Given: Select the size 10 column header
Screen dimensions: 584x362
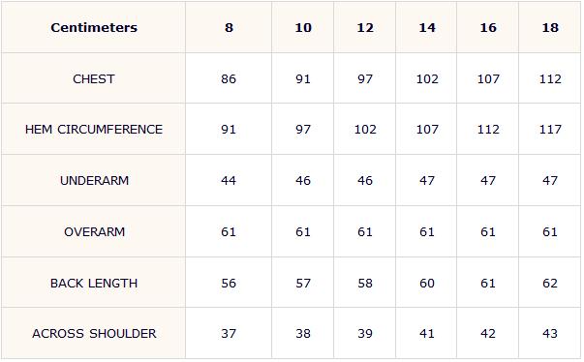Looking at the screenshot, I should (x=303, y=27).
